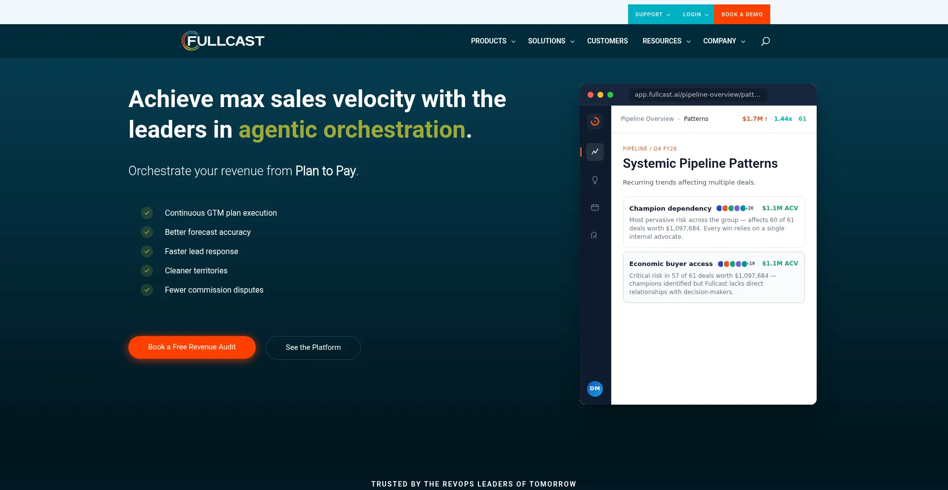Click the 1.44x metric in header
The width and height of the screenshot is (948, 490).
pyautogui.click(x=783, y=119)
